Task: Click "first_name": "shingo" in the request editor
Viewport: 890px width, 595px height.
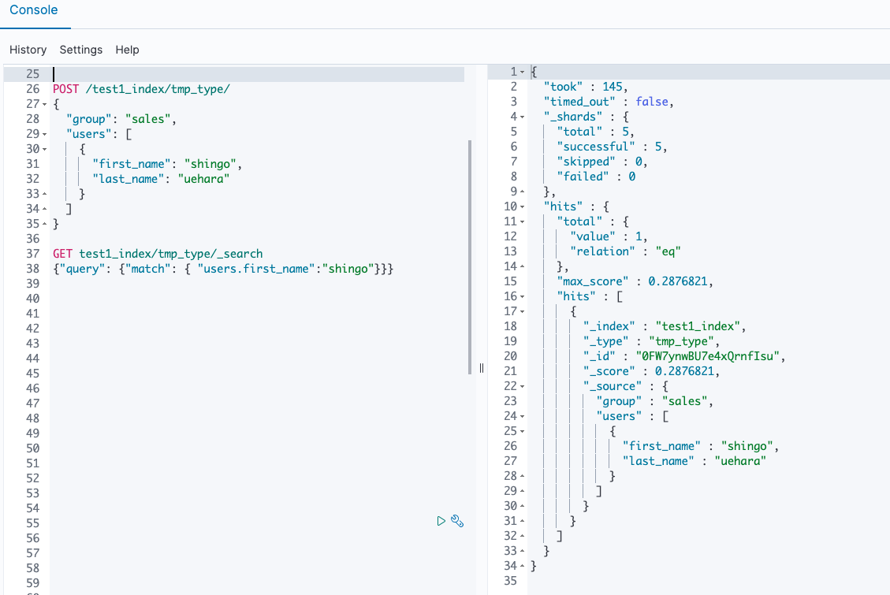Action: (167, 164)
